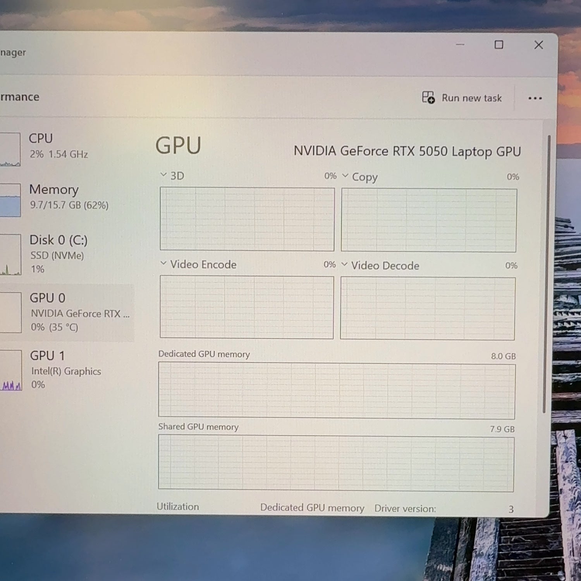Minimize the Task Manager window
Image resolution: width=581 pixels, height=581 pixels.
(x=460, y=45)
